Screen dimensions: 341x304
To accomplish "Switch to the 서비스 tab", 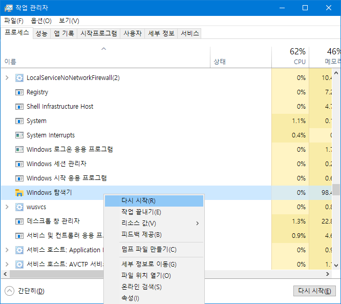I will point(189,33).
